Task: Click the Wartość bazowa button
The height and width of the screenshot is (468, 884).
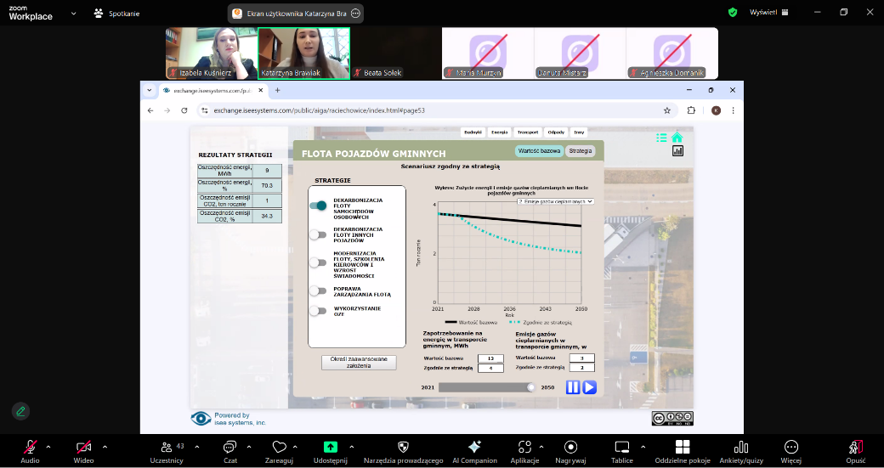Action: (539, 150)
